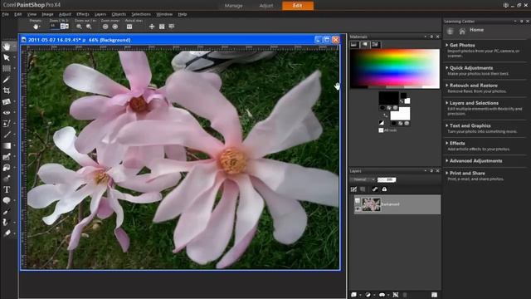This screenshot has height=299, width=531.
Task: Click the large black foreground color swatch
Action: 388,98
